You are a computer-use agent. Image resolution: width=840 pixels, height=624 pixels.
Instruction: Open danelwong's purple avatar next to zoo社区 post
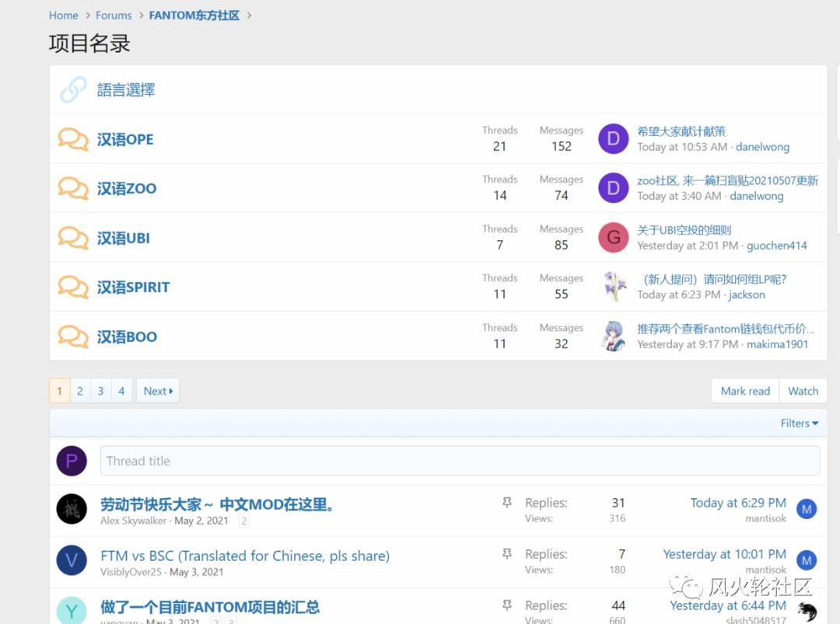612,188
